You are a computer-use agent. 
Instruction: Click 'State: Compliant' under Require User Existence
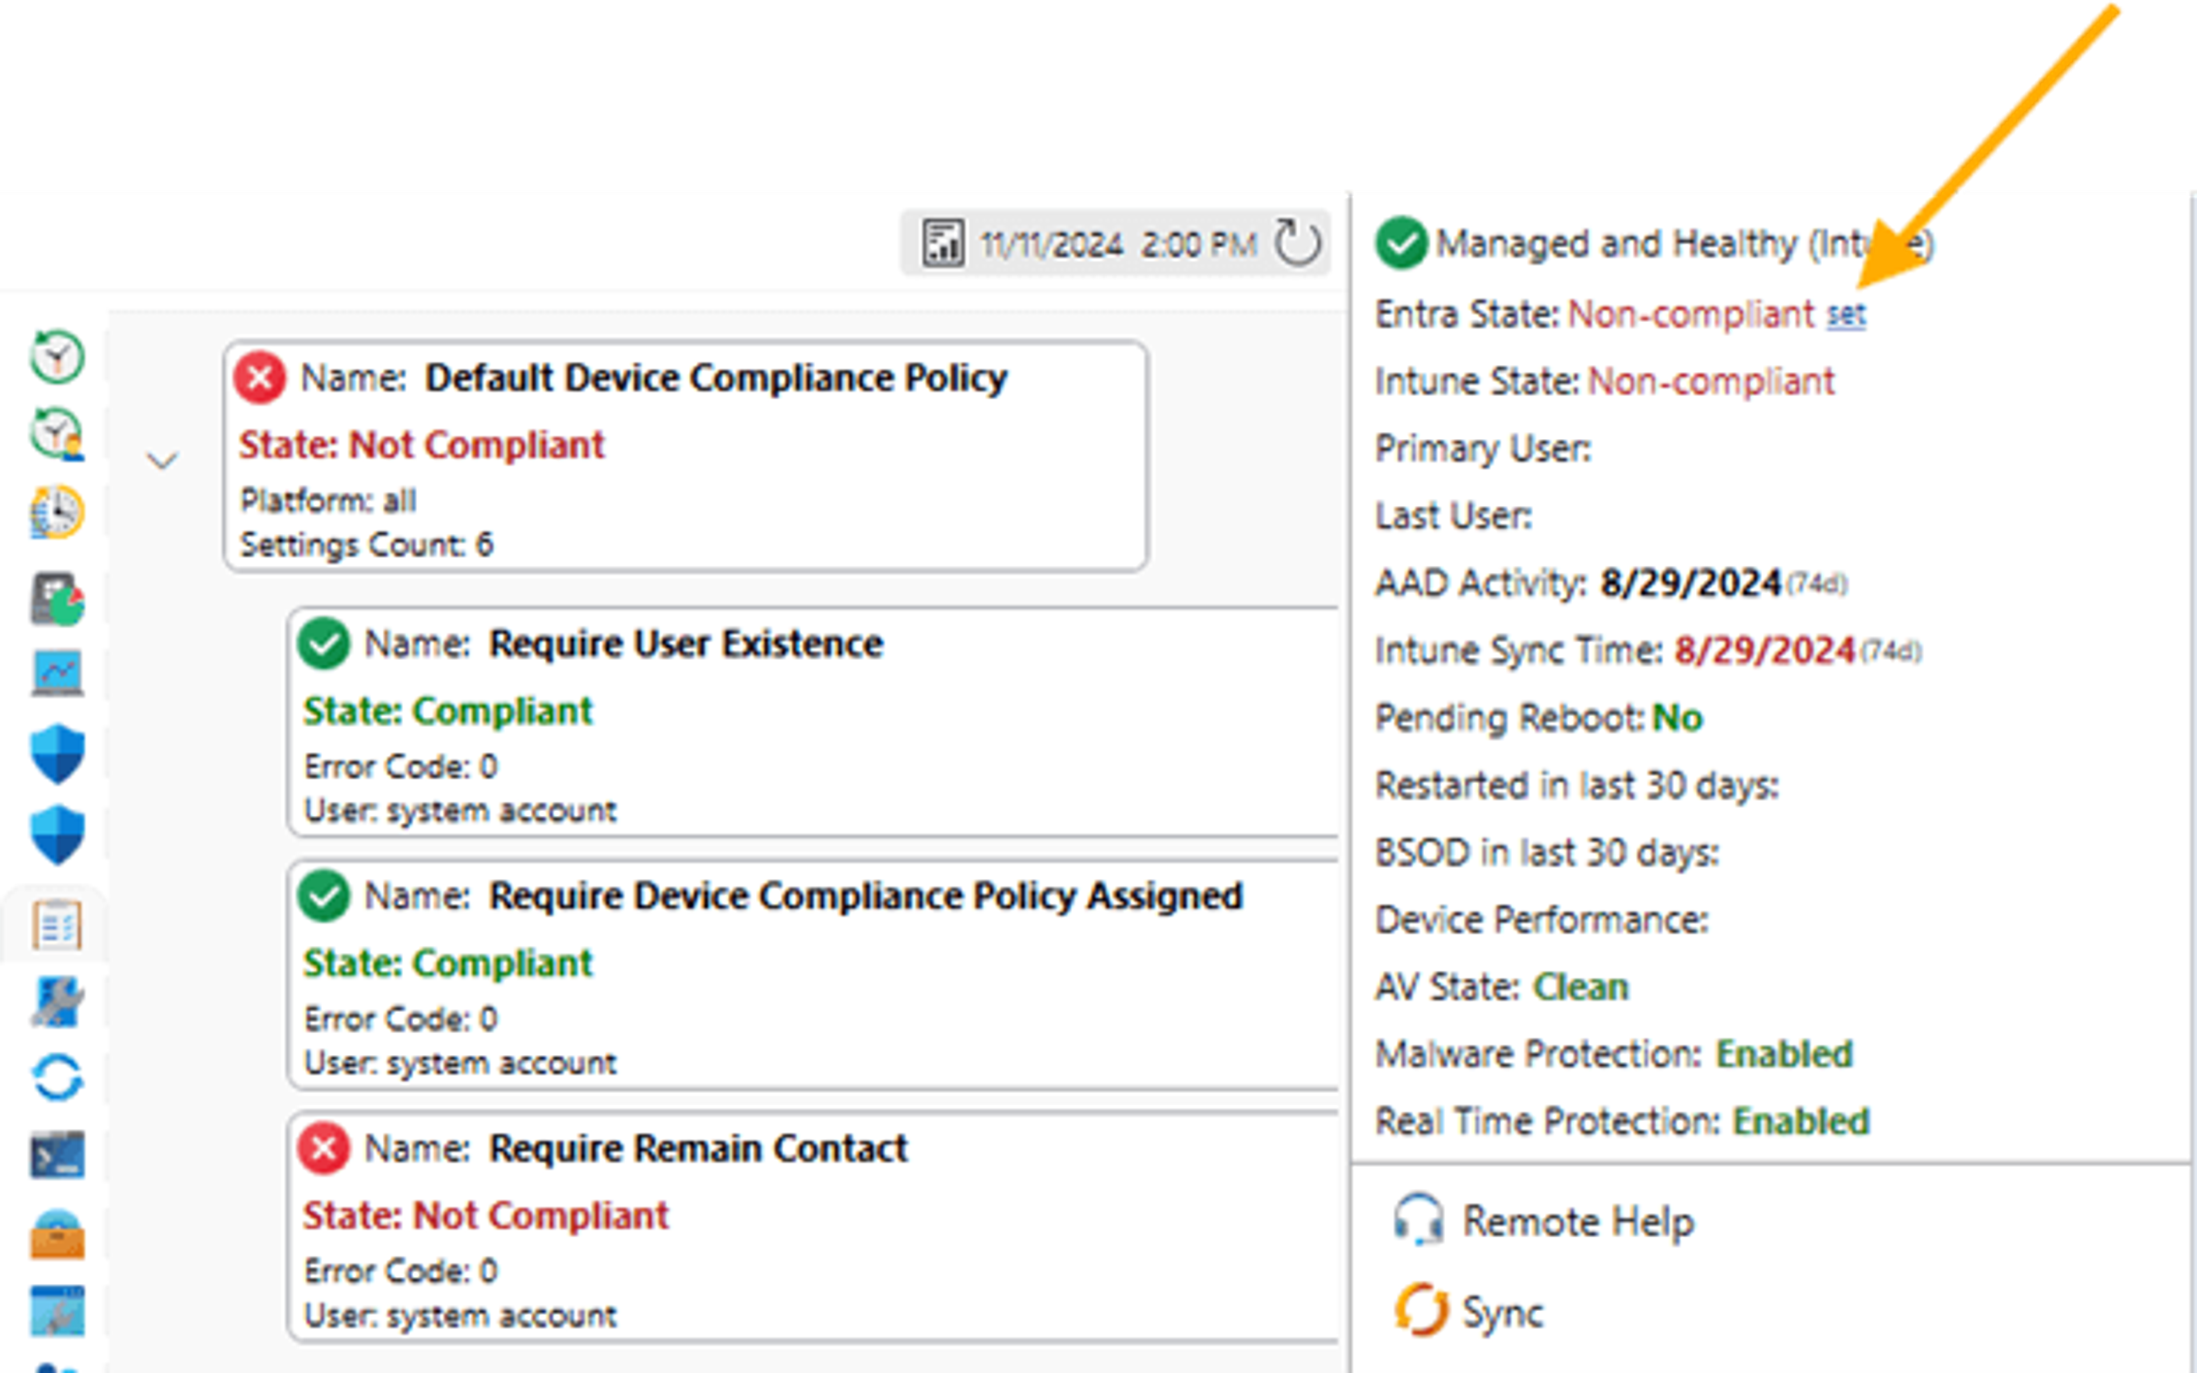(x=447, y=711)
